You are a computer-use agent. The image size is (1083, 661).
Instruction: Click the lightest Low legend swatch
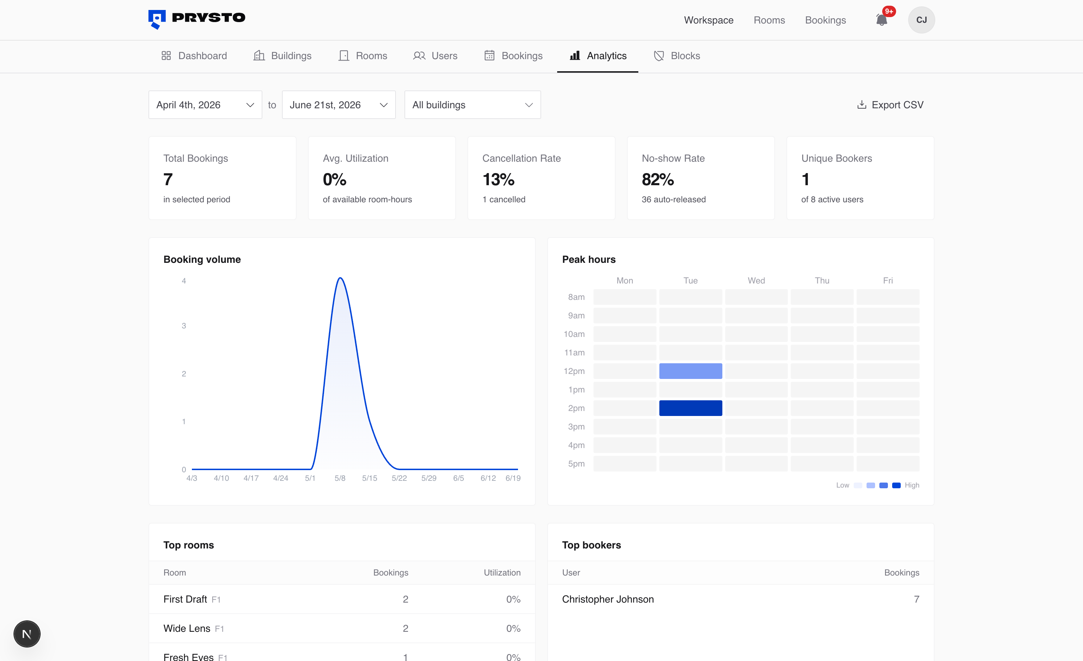tap(858, 485)
